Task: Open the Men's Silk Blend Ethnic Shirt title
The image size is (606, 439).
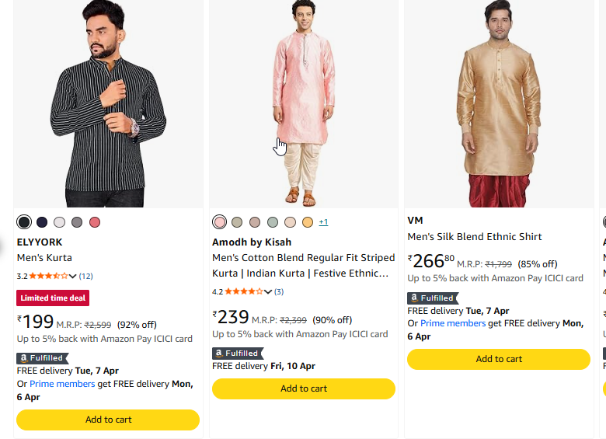Action: 475,236
